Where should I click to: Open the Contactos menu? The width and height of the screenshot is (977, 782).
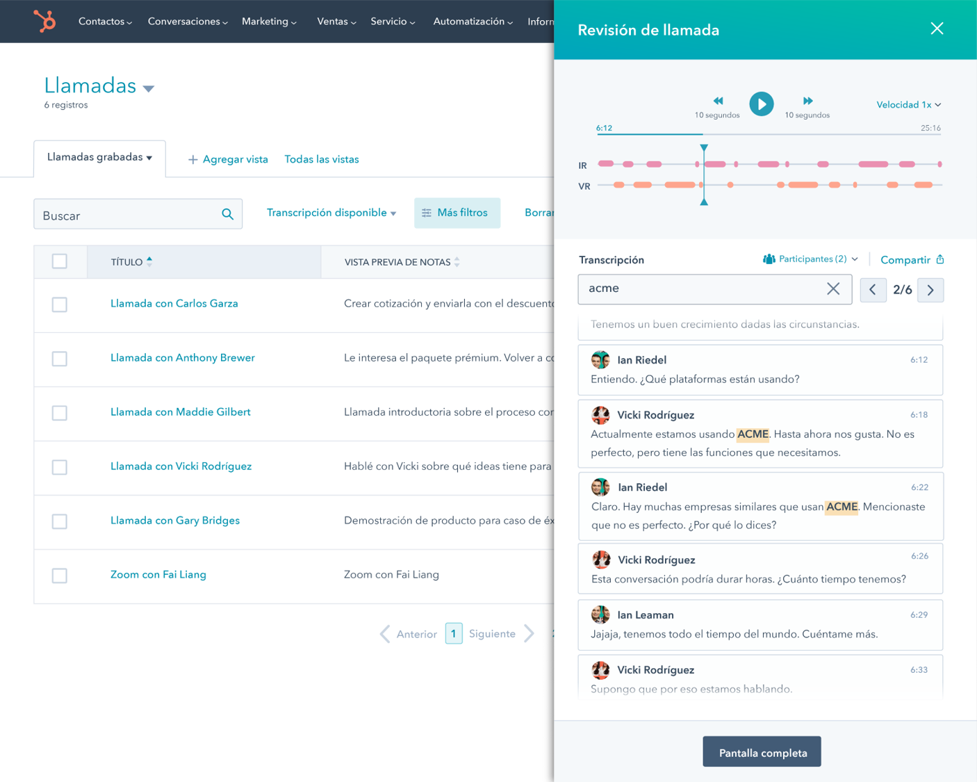105,22
